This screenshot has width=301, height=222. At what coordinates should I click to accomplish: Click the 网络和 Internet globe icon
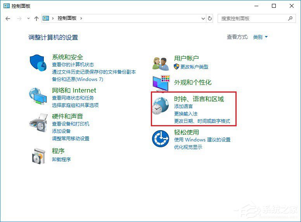pos(38,96)
